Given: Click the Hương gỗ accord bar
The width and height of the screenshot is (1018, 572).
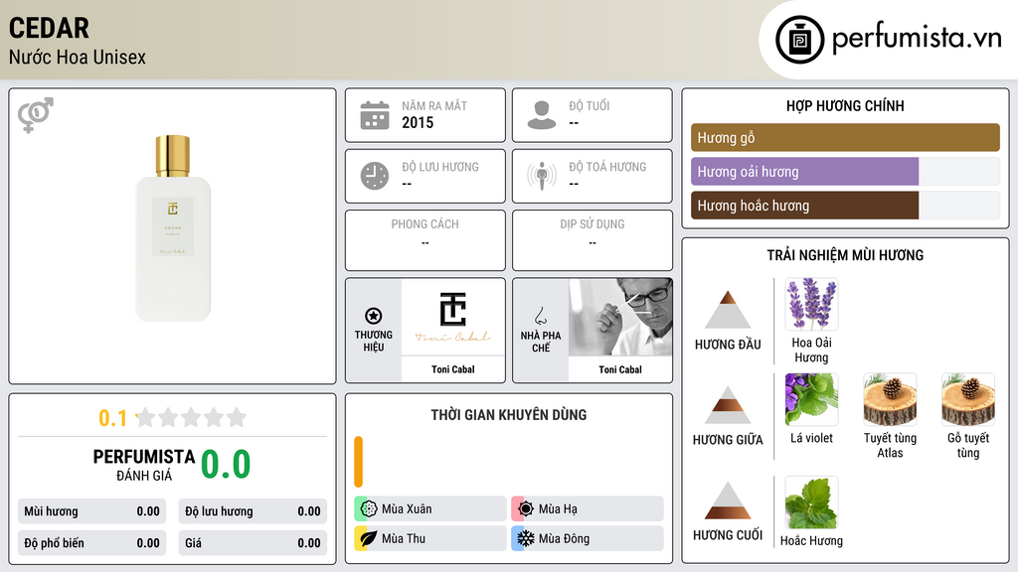Looking at the screenshot, I should coord(845,137).
